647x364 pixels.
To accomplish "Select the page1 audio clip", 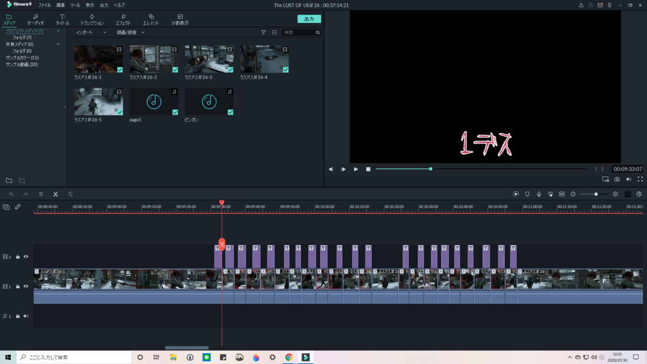I will [x=154, y=101].
